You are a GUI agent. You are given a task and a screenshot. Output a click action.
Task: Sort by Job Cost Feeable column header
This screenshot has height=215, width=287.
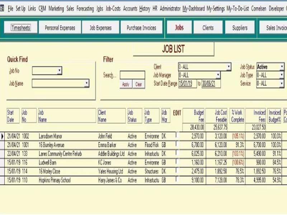(216, 116)
